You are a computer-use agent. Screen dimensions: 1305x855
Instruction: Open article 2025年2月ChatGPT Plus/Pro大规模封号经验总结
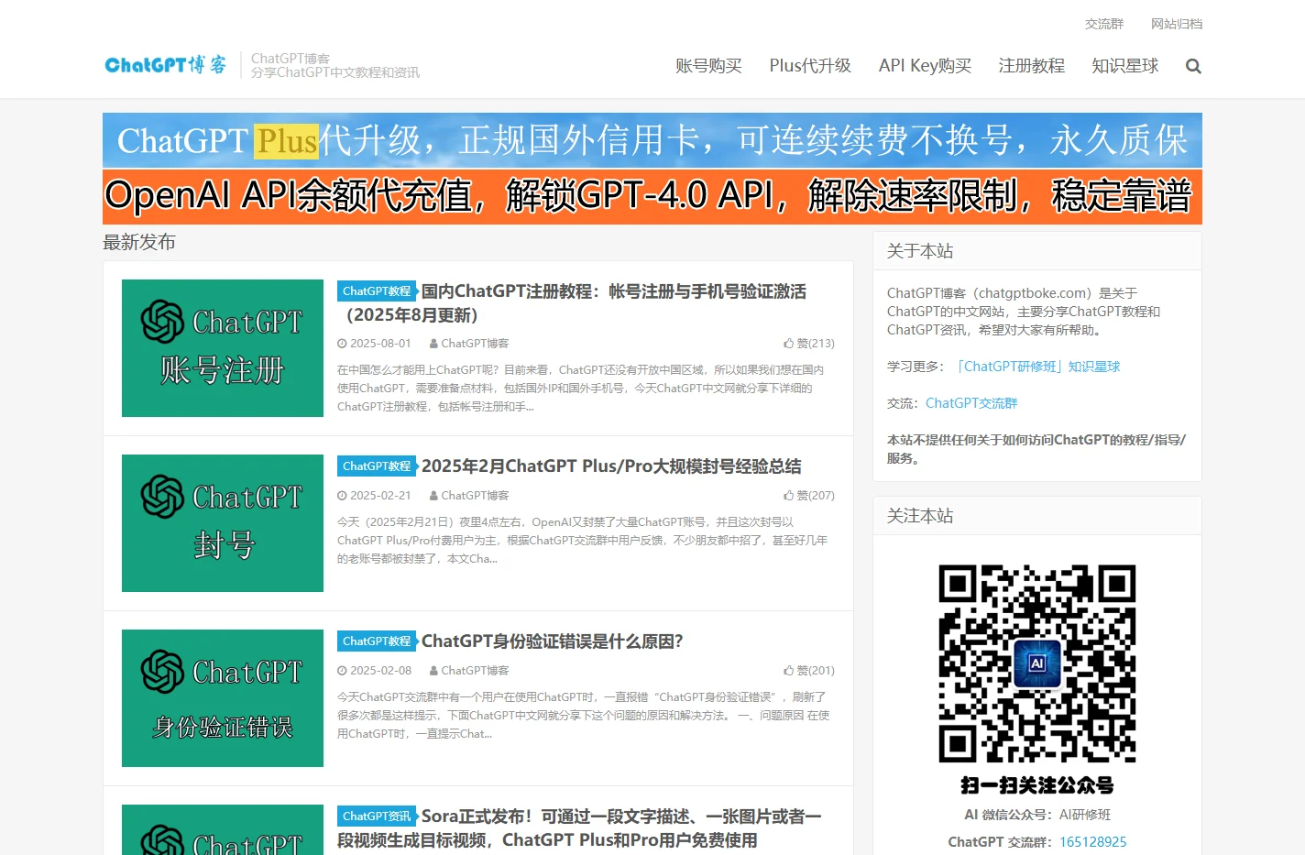click(x=611, y=466)
